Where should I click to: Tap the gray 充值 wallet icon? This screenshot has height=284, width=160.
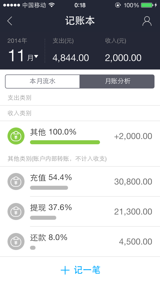coord(16,181)
